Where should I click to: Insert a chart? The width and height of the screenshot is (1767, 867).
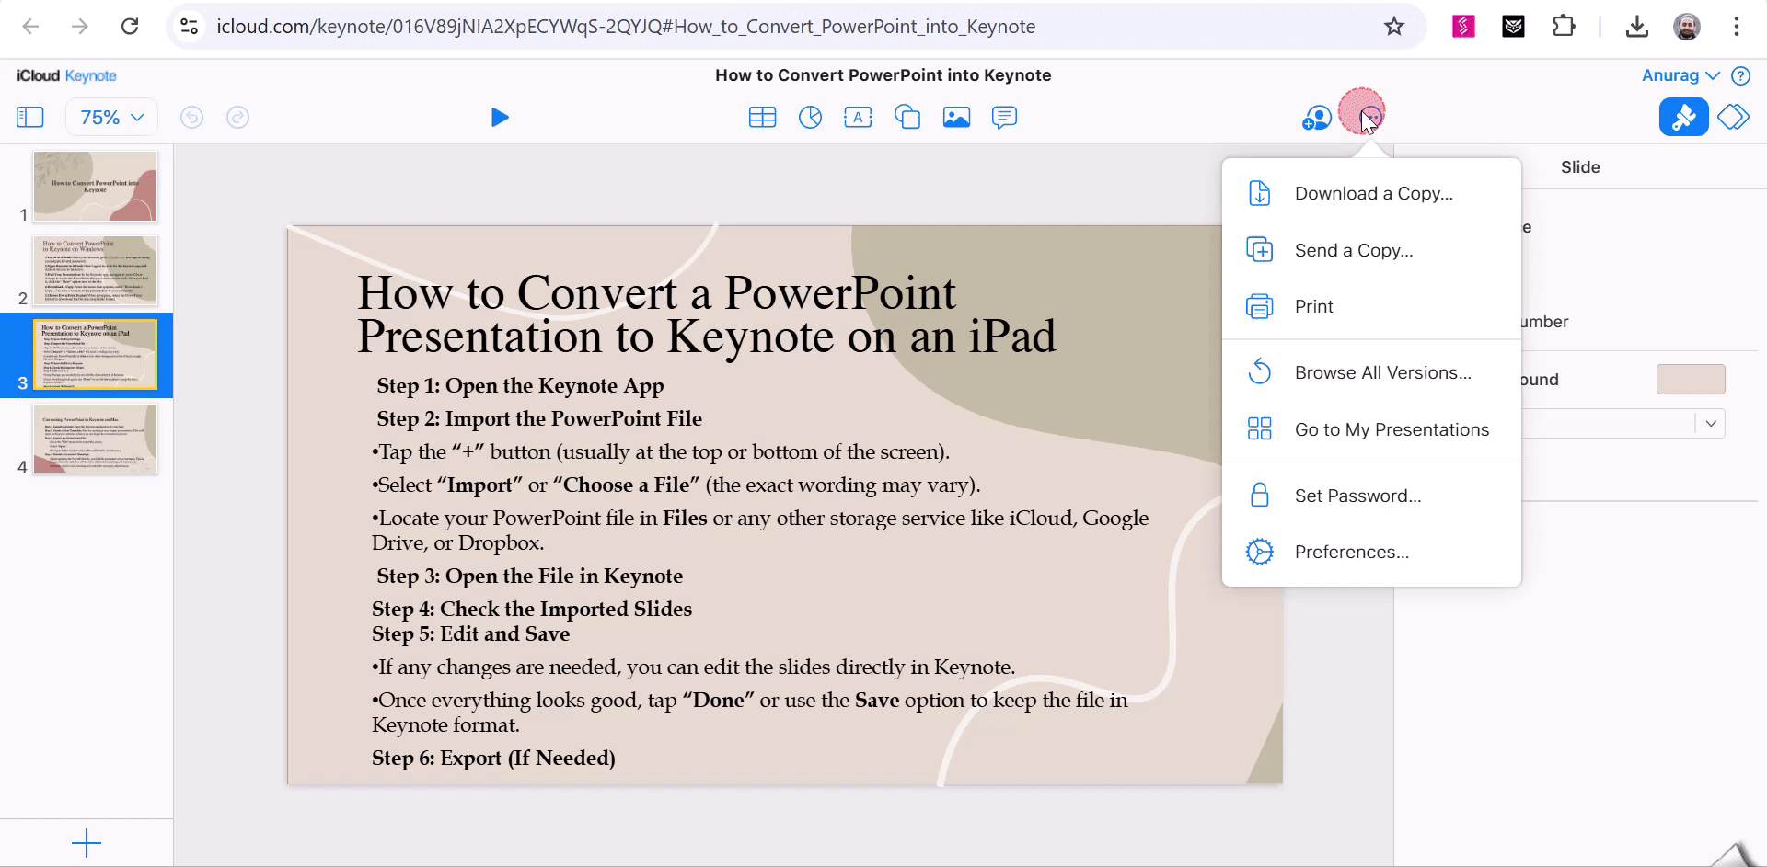tap(810, 117)
